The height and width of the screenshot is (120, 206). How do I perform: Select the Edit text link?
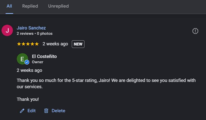coord(31,111)
